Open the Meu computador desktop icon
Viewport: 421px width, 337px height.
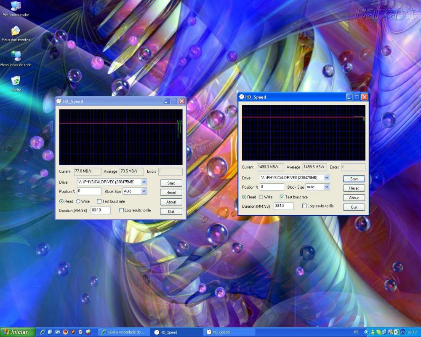click(x=16, y=7)
